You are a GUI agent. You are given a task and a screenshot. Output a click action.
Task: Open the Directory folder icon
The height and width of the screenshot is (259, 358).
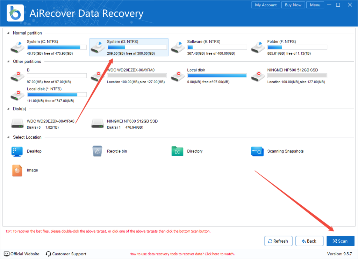[177, 151]
